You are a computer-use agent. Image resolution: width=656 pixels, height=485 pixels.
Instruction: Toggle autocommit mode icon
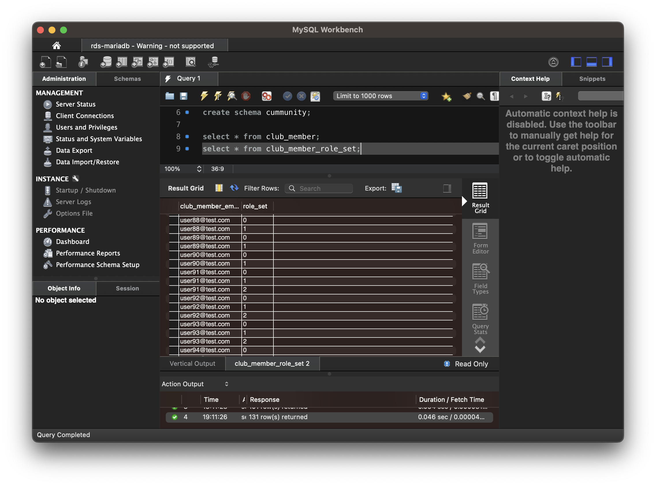pyautogui.click(x=315, y=96)
